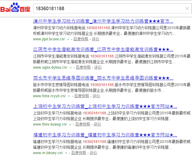The image size is (192, 156).
Task: Open 百度快照 for www.ugsx.dykxu.cn result
Action: tap(83, 67)
